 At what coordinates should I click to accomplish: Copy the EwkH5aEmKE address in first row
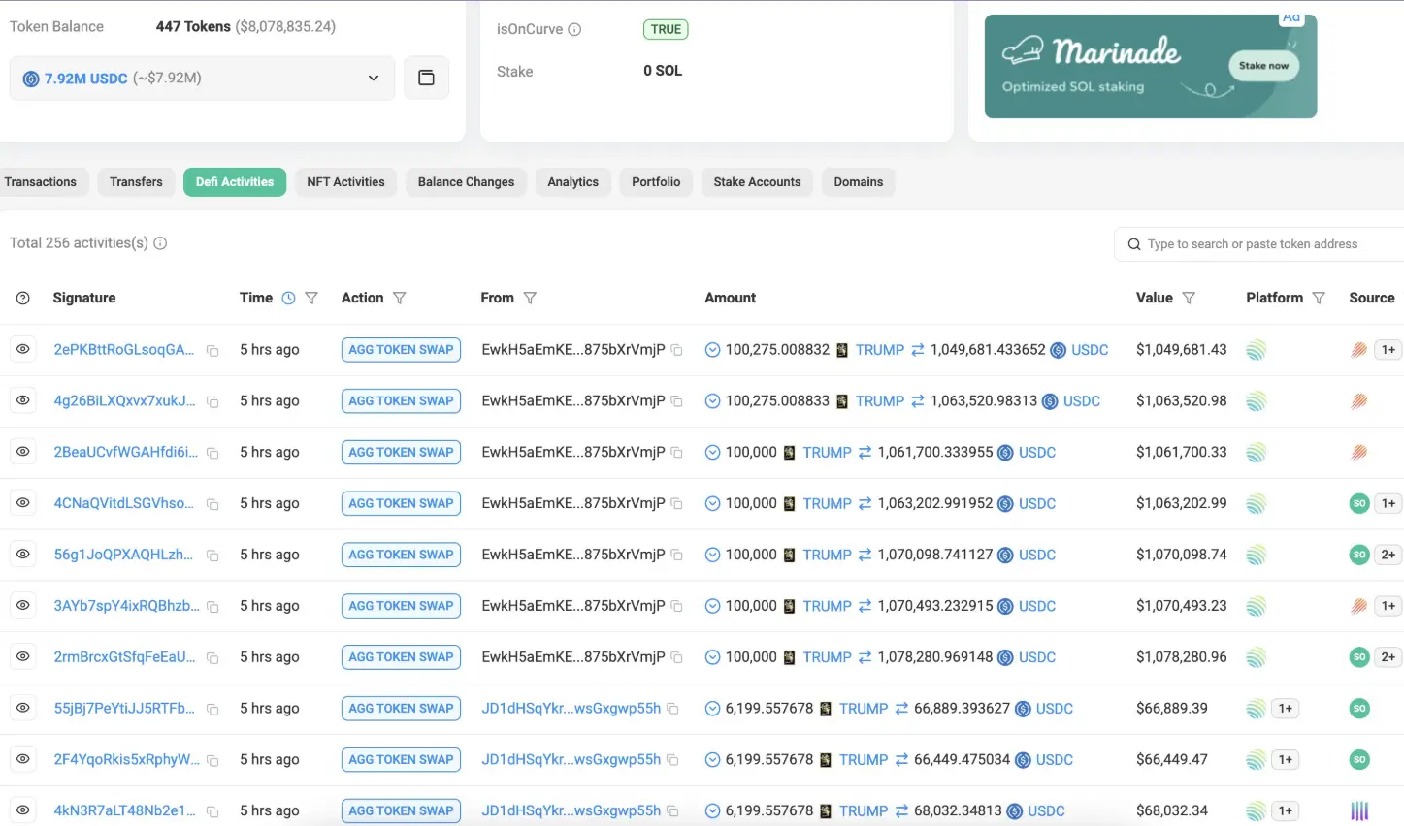click(x=676, y=350)
